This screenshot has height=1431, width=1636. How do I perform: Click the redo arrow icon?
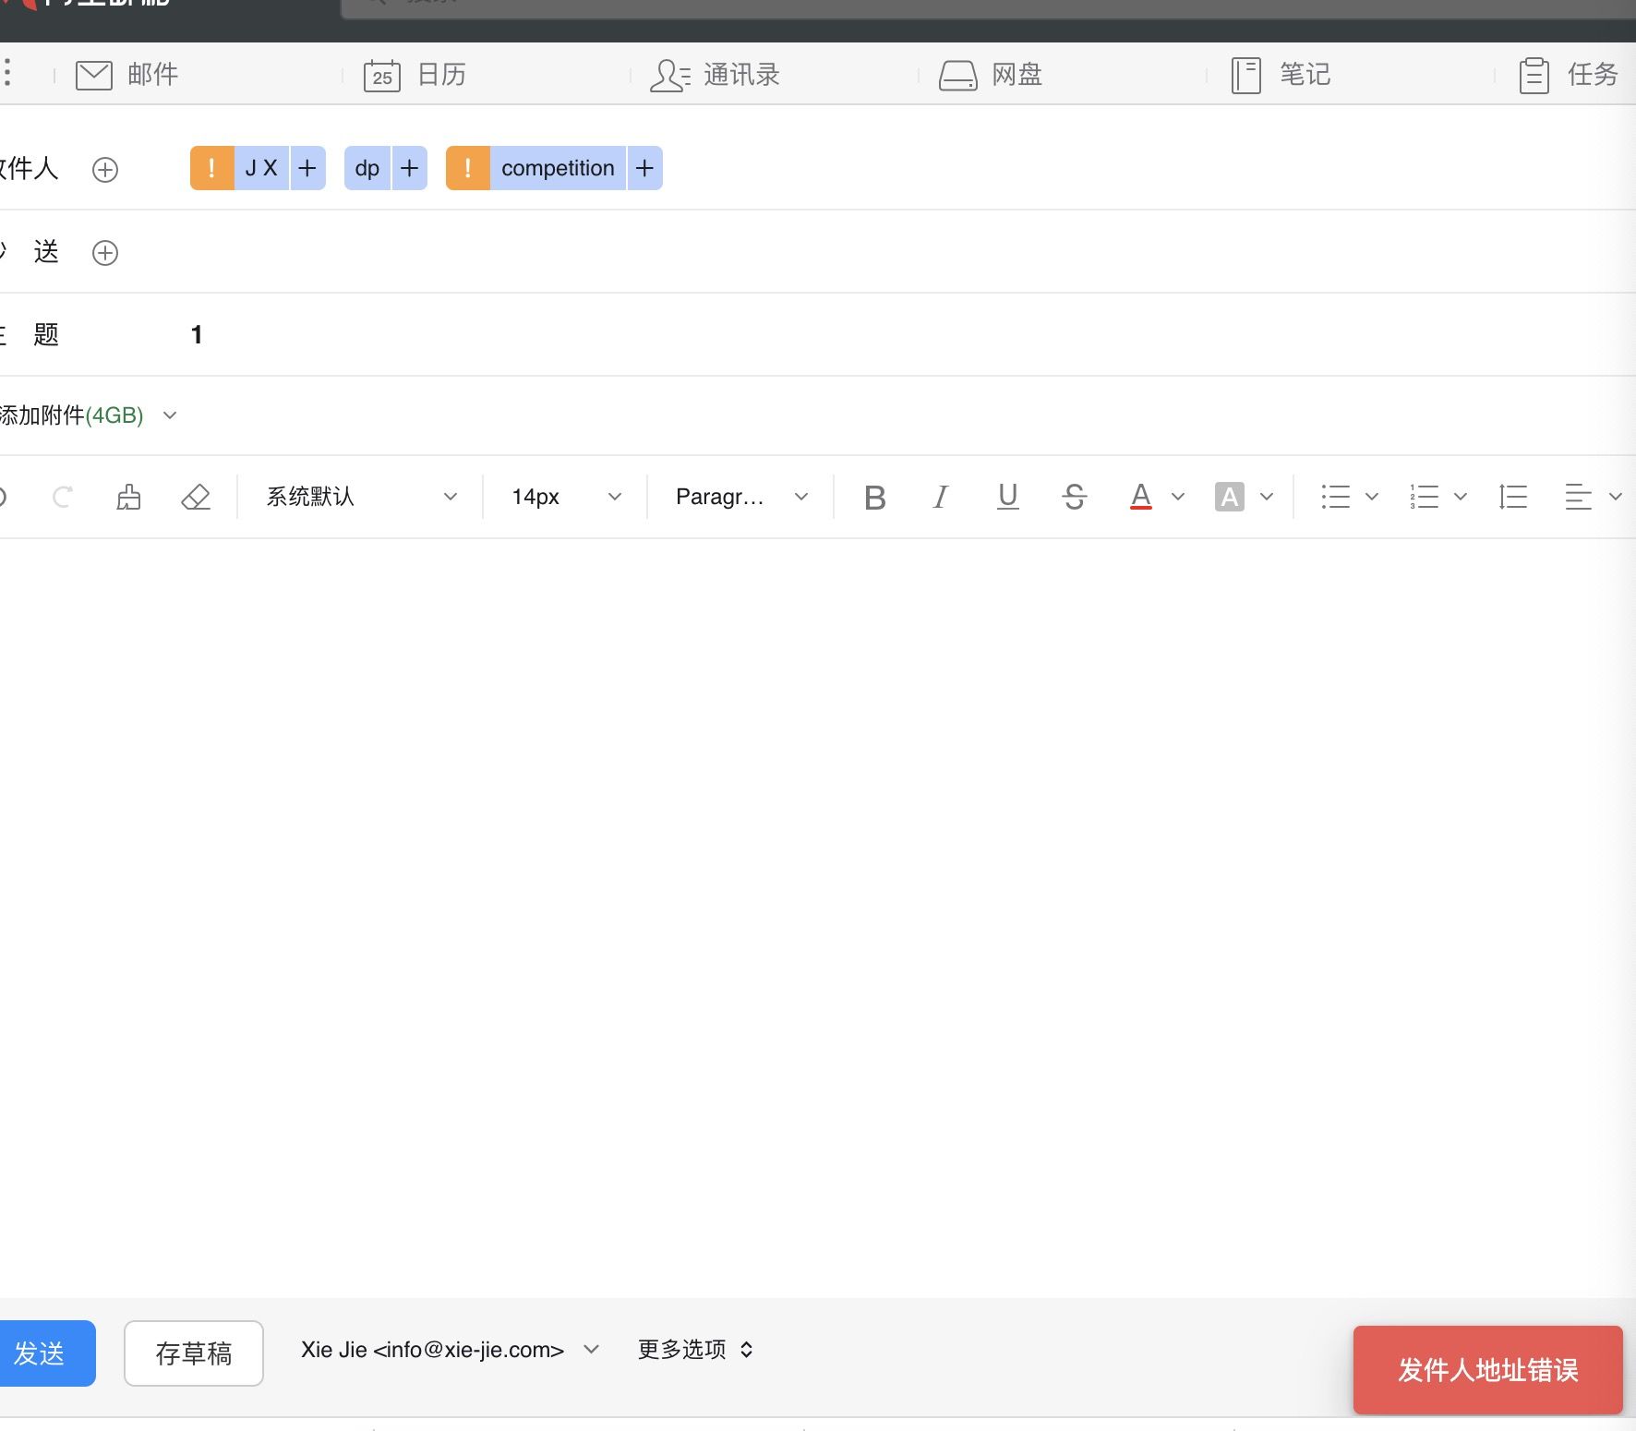(x=63, y=498)
